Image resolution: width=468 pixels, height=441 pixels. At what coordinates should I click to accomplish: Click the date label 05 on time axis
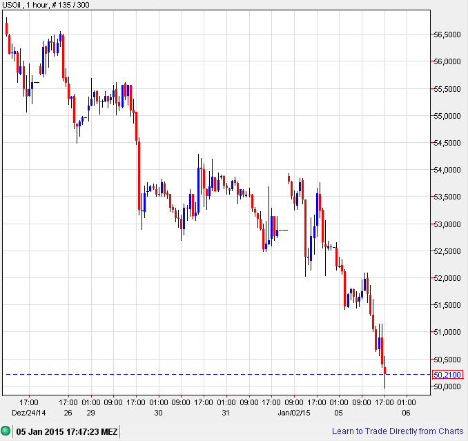point(338,413)
